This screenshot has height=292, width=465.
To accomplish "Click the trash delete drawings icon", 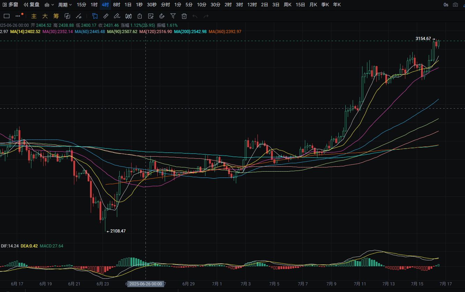I will point(184,16).
